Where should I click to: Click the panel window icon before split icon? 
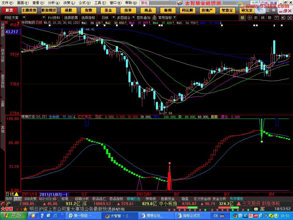point(277,18)
